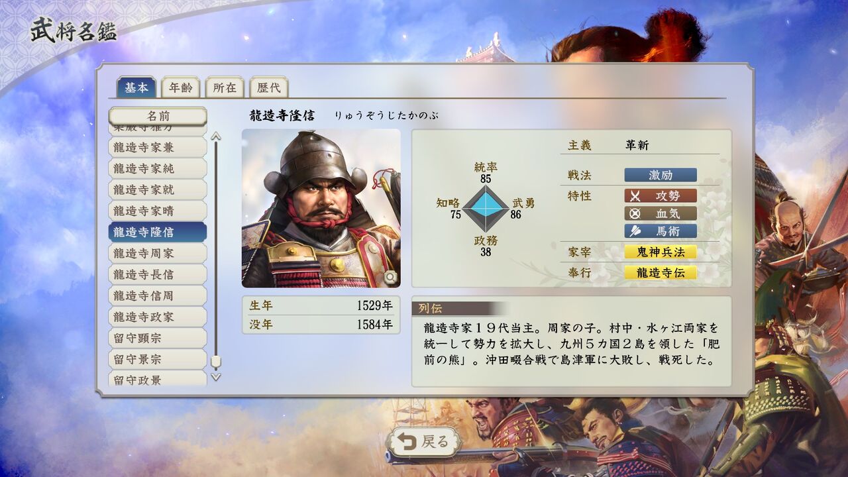The image size is (848, 477).
Task: Click the return arrow icon on 戻る
Action: (x=406, y=441)
